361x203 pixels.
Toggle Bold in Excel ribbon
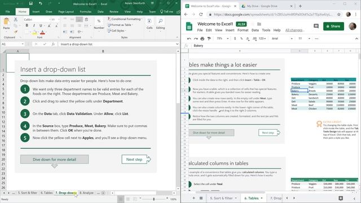(27, 25)
